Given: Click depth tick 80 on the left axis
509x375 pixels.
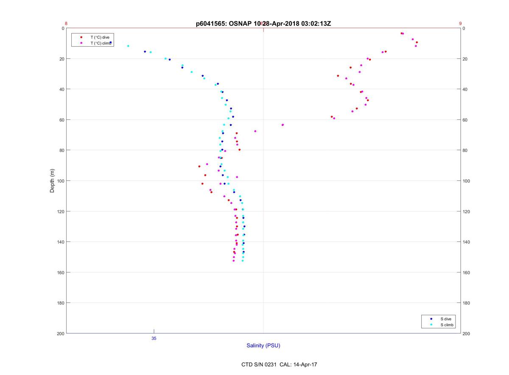Looking at the screenshot, I should (62, 150).
